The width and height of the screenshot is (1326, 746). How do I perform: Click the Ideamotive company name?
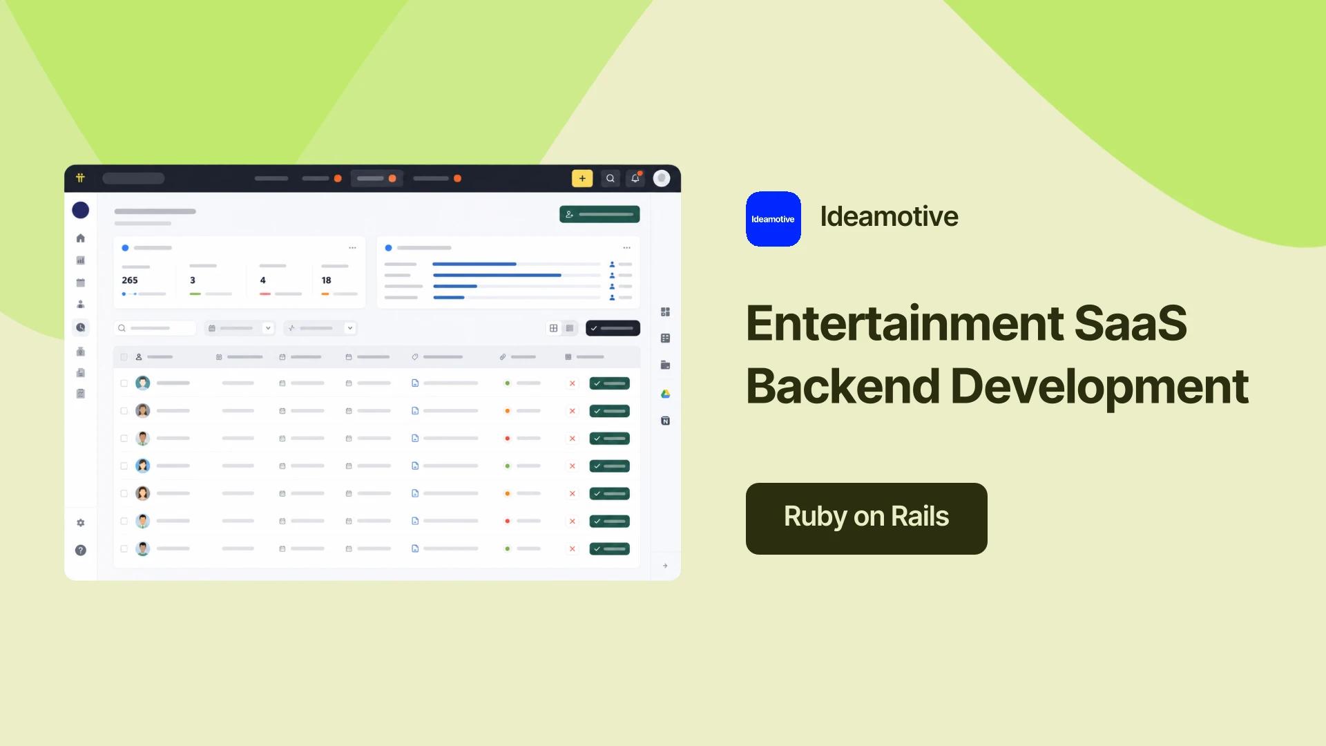coord(889,217)
